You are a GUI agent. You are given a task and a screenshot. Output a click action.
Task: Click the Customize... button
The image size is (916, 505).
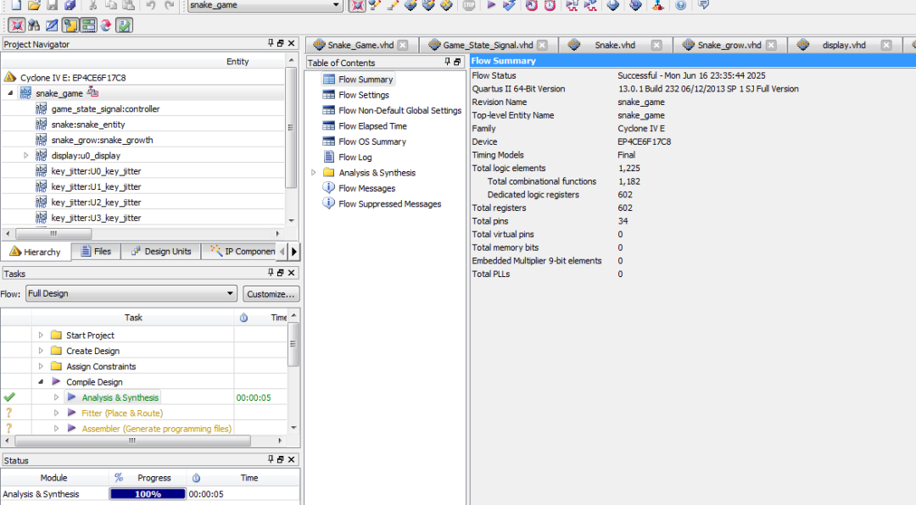coord(271,294)
